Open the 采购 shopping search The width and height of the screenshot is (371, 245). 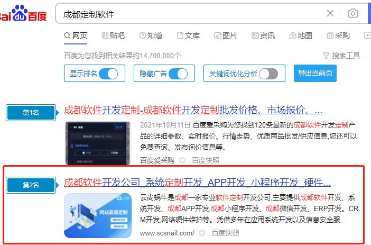click(338, 35)
